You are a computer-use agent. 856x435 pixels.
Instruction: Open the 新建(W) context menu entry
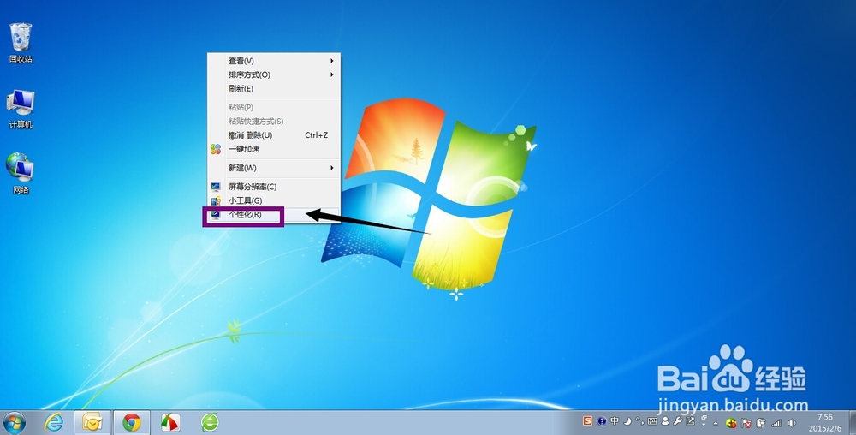(274, 168)
